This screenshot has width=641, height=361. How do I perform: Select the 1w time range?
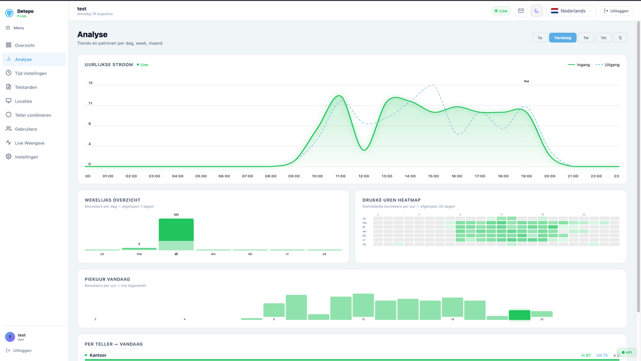point(586,37)
